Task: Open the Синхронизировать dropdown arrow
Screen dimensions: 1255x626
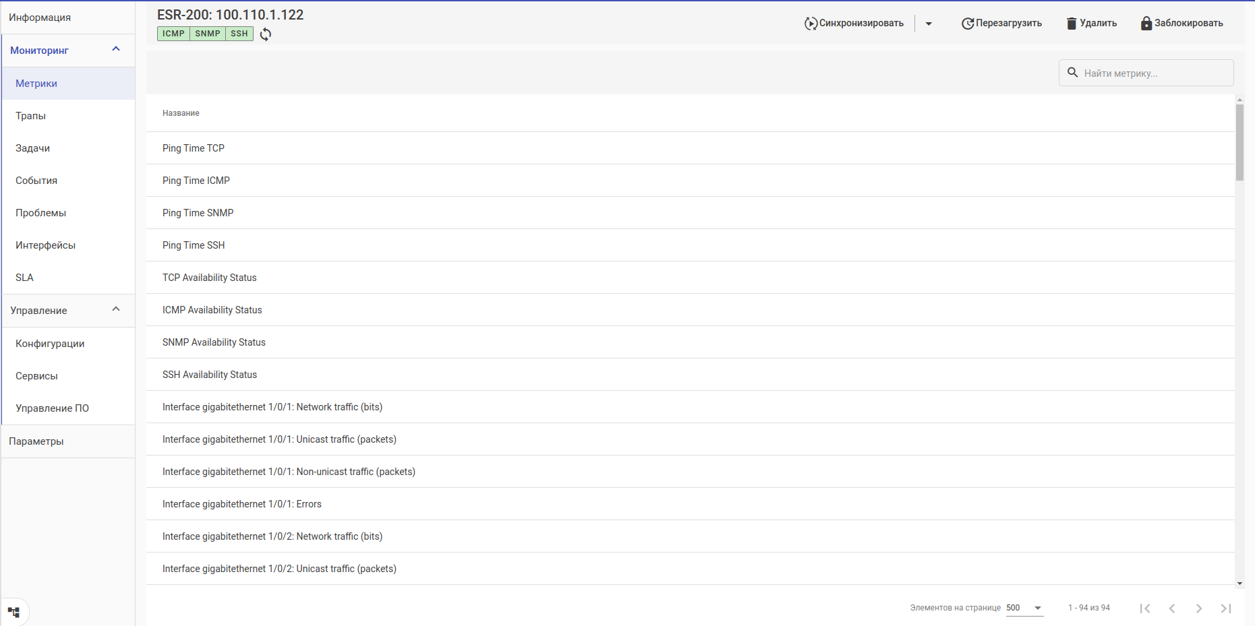Action: point(929,24)
